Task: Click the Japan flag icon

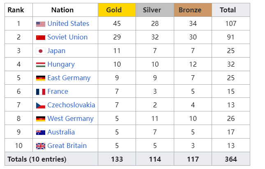Action: point(40,51)
